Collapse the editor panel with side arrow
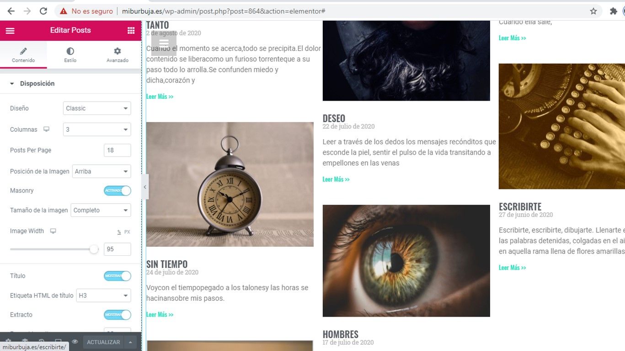Screen dimensions: 625x351 (145, 187)
